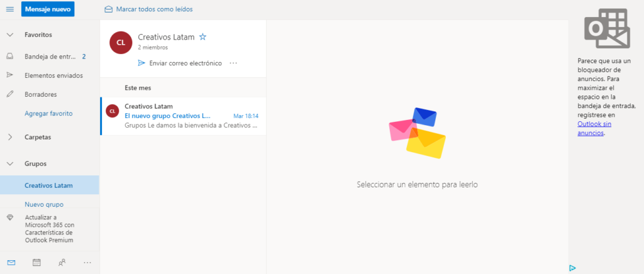
Task: Click the open envelope icon beside Marcar todos
Action: (108, 9)
